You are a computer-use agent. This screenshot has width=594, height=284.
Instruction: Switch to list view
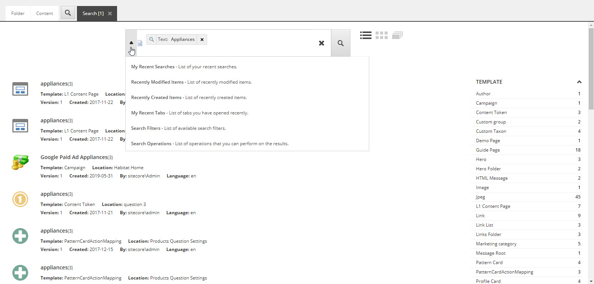(366, 35)
